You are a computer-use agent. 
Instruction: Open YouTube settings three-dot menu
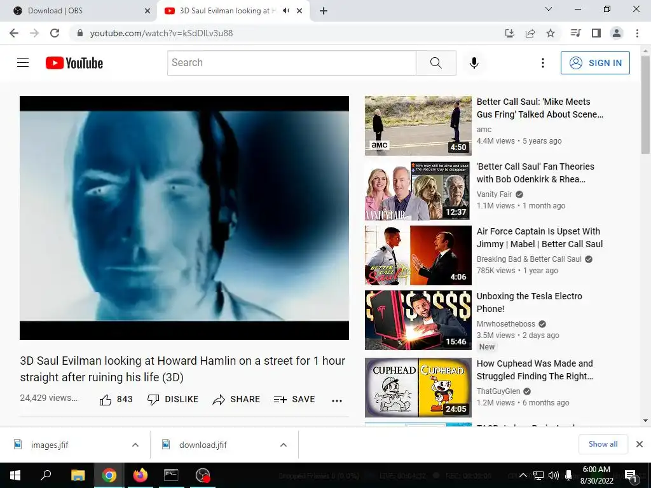[x=543, y=63]
